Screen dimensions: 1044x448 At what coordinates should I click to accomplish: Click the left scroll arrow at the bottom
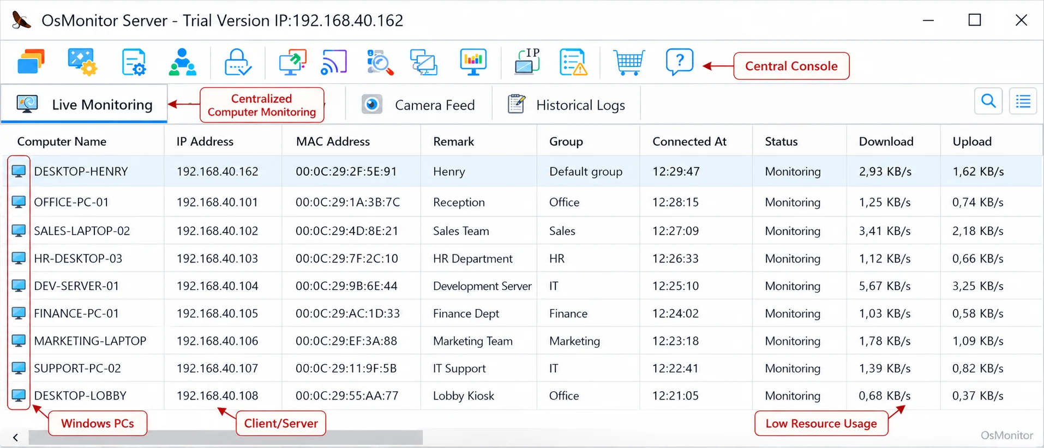click(x=16, y=437)
